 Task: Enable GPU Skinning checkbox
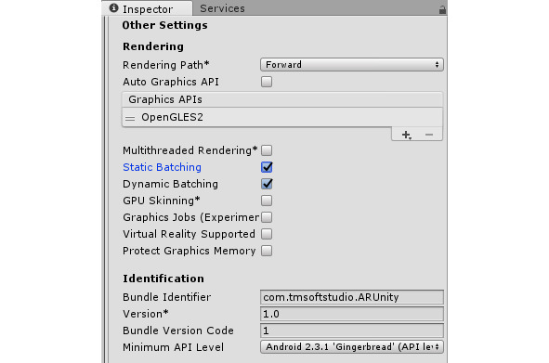coord(267,201)
